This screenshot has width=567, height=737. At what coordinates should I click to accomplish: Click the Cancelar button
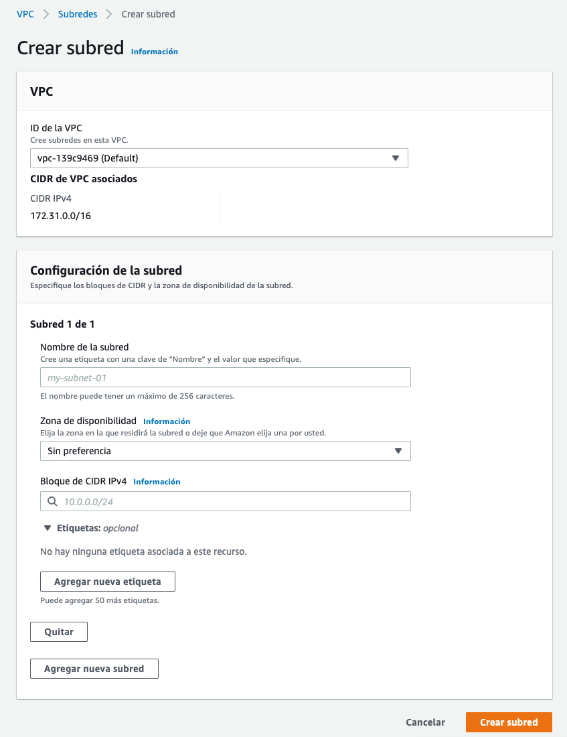[426, 722]
